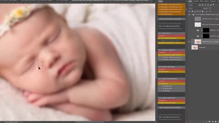This screenshot has width=219, height=123.
Task: Click the Opacity percentage field
Action: 210,8
